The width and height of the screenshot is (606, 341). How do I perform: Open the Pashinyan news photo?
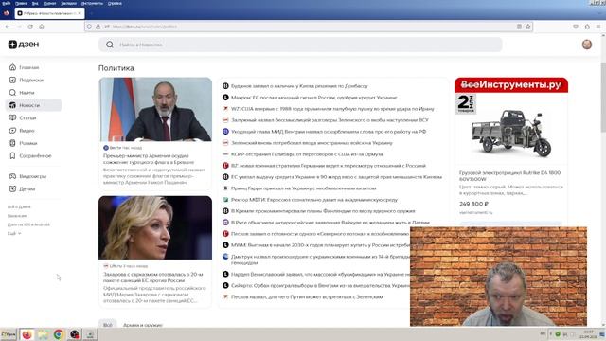[155, 110]
